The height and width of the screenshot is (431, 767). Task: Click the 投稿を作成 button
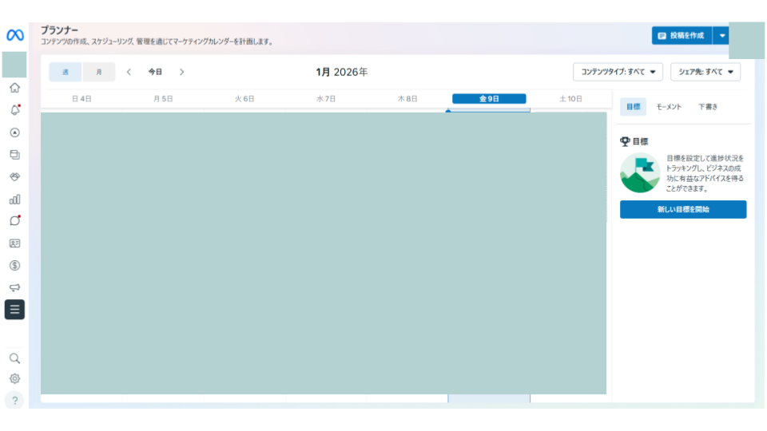(682, 36)
